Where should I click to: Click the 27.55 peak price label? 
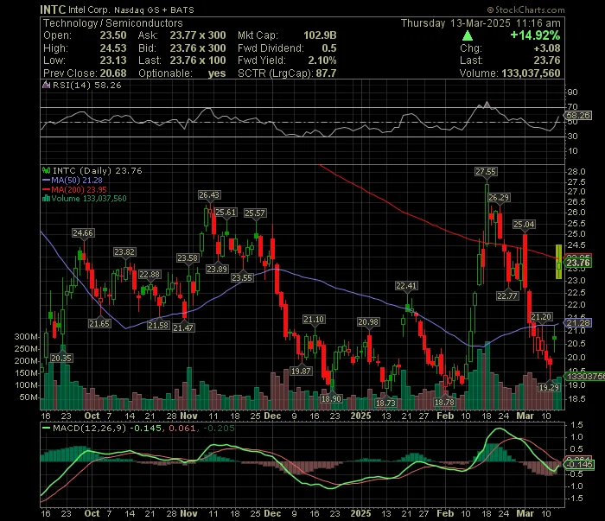(x=486, y=172)
